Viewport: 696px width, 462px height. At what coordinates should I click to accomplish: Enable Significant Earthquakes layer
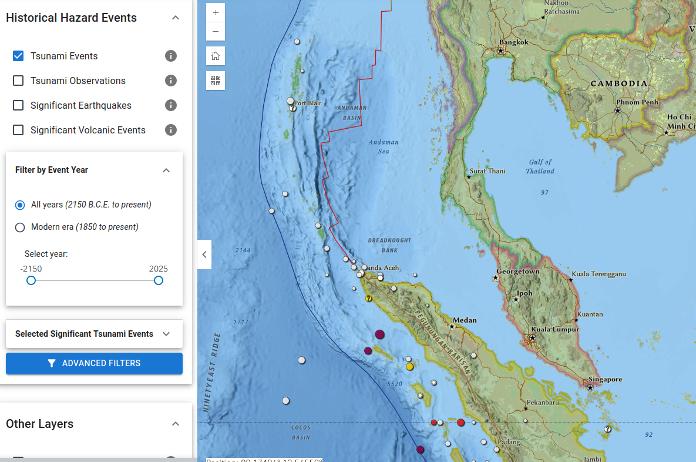coord(18,105)
